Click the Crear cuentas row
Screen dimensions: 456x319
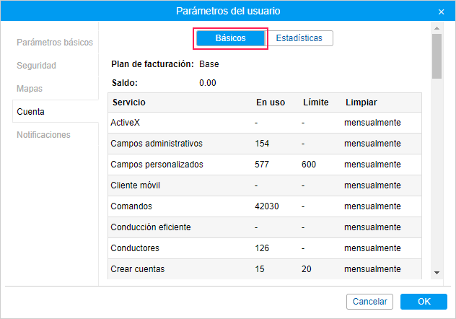(x=138, y=269)
